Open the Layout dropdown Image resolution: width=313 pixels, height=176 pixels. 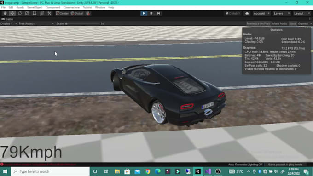[x=302, y=13]
